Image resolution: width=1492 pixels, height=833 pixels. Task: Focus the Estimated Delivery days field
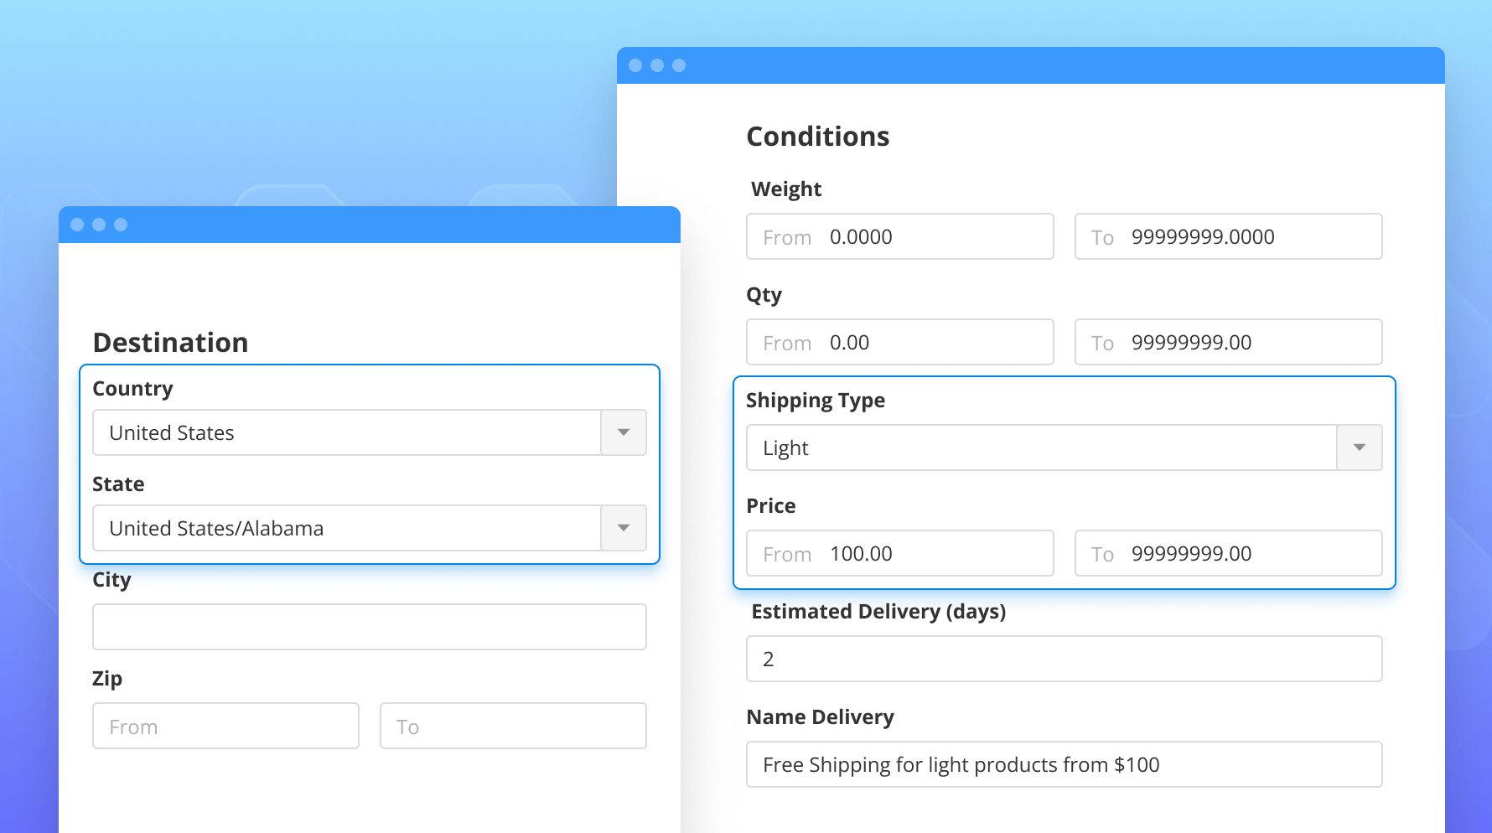tap(1064, 659)
